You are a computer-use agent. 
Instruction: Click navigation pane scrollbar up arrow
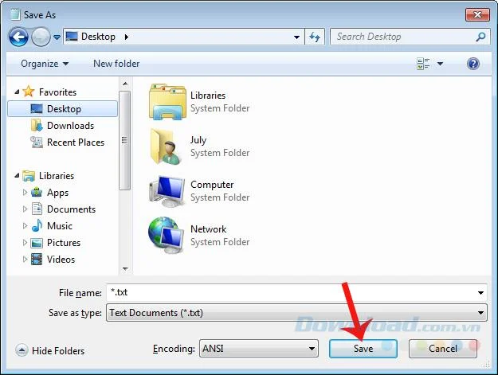125,84
